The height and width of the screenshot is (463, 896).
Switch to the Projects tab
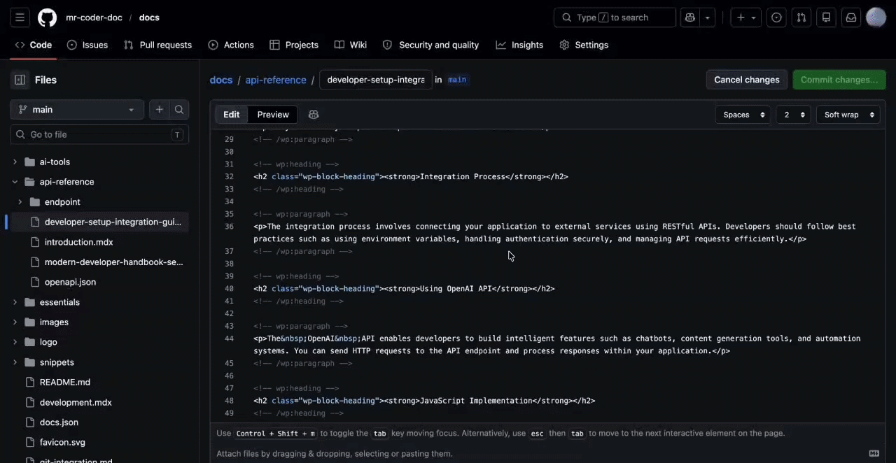coord(294,45)
